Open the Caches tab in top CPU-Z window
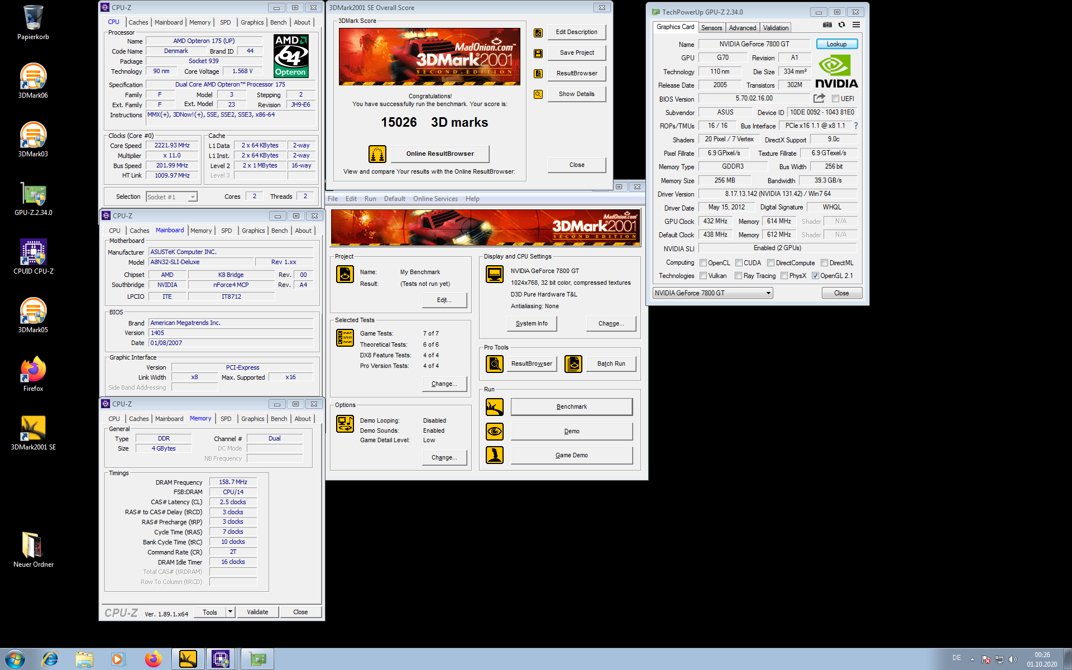This screenshot has width=1072, height=670. 138,22
